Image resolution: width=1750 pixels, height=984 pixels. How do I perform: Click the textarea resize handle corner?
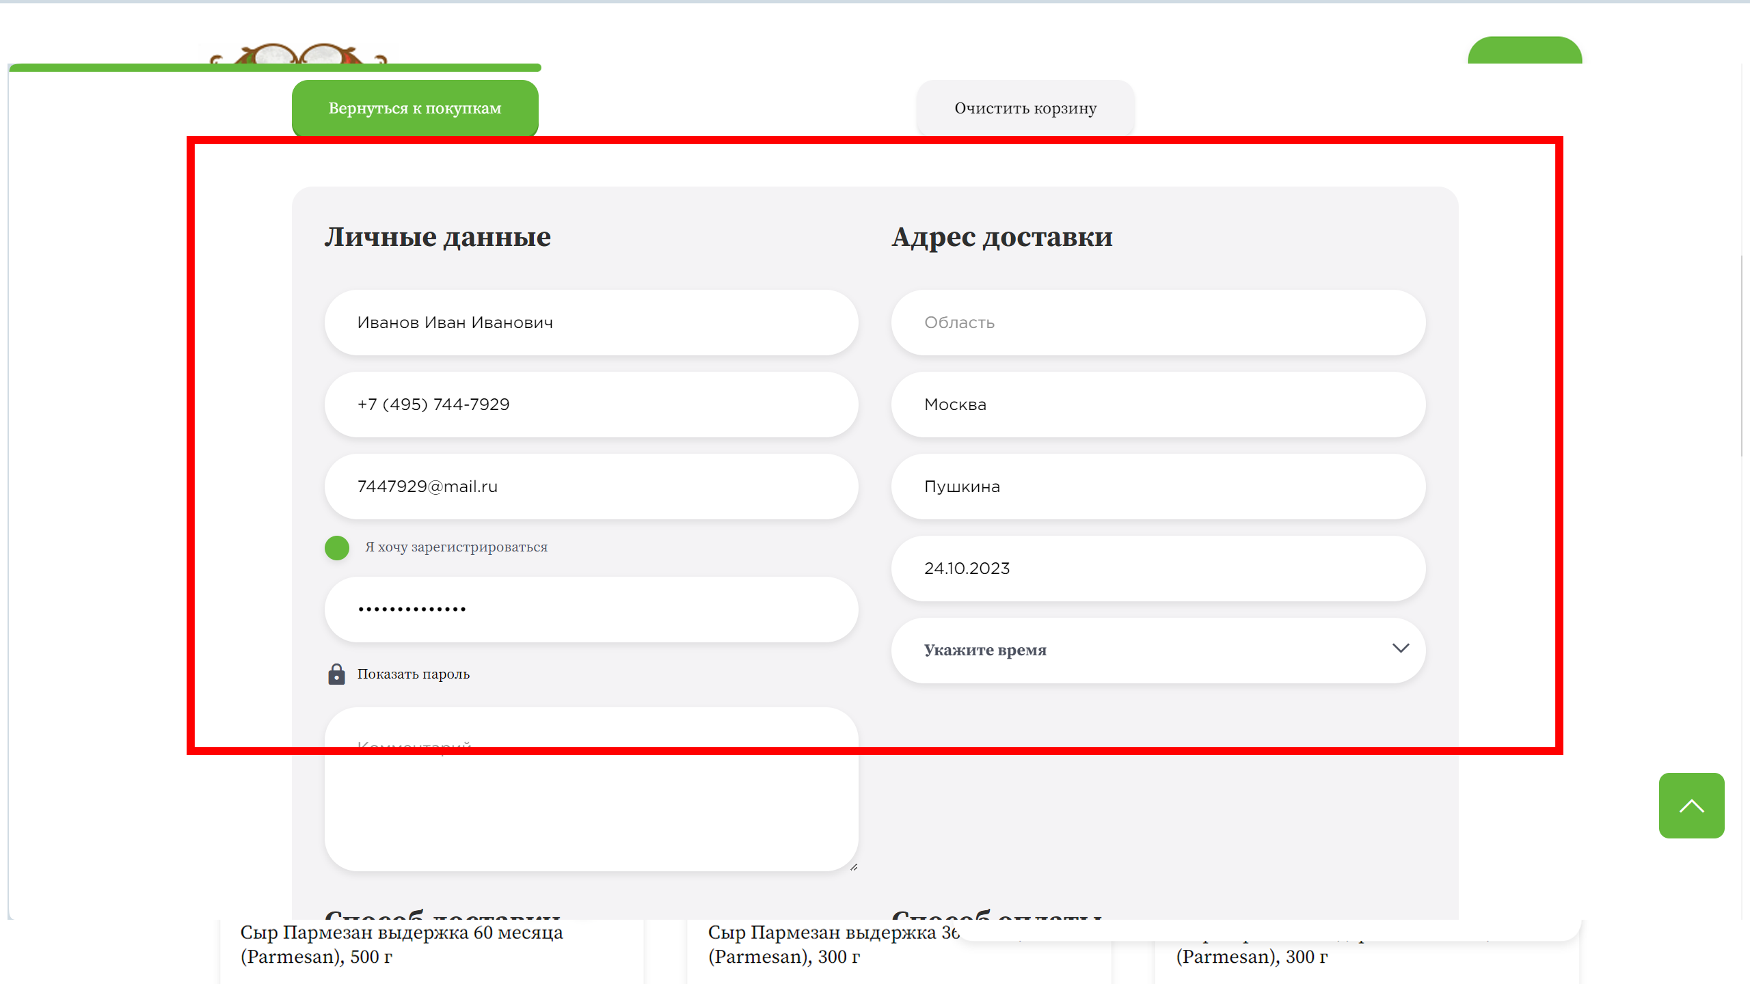click(854, 866)
